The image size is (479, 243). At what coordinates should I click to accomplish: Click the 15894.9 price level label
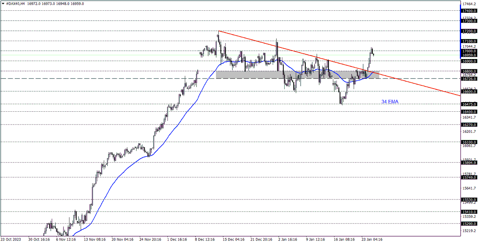click(469, 163)
